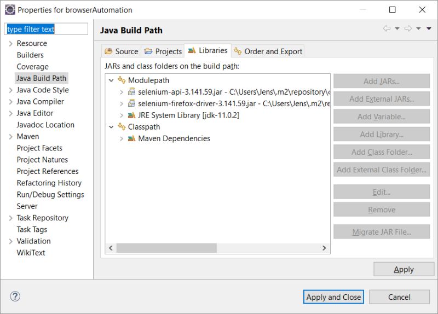Expand the Maven category

pyautogui.click(x=10, y=137)
